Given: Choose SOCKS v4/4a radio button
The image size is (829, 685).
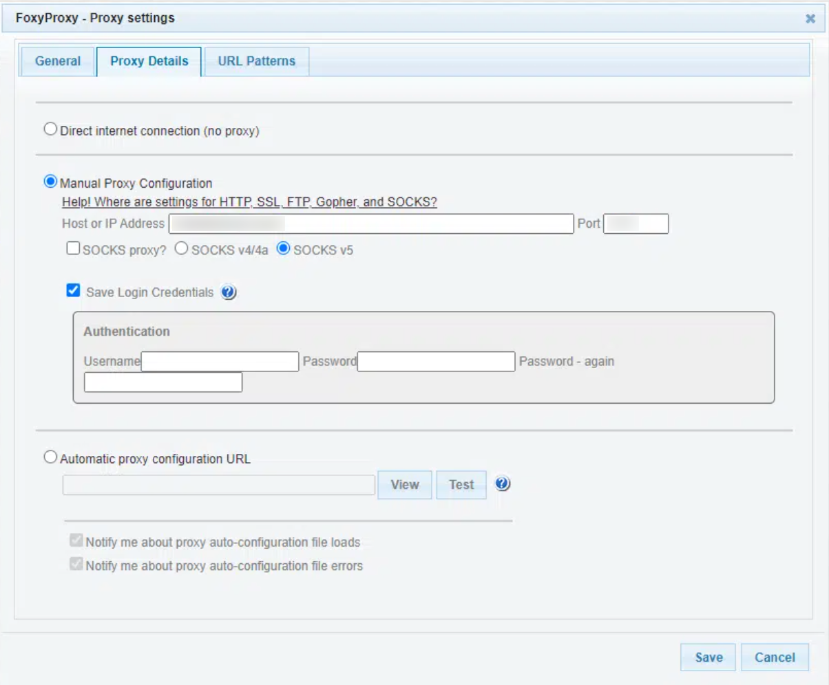Looking at the screenshot, I should pos(181,249).
